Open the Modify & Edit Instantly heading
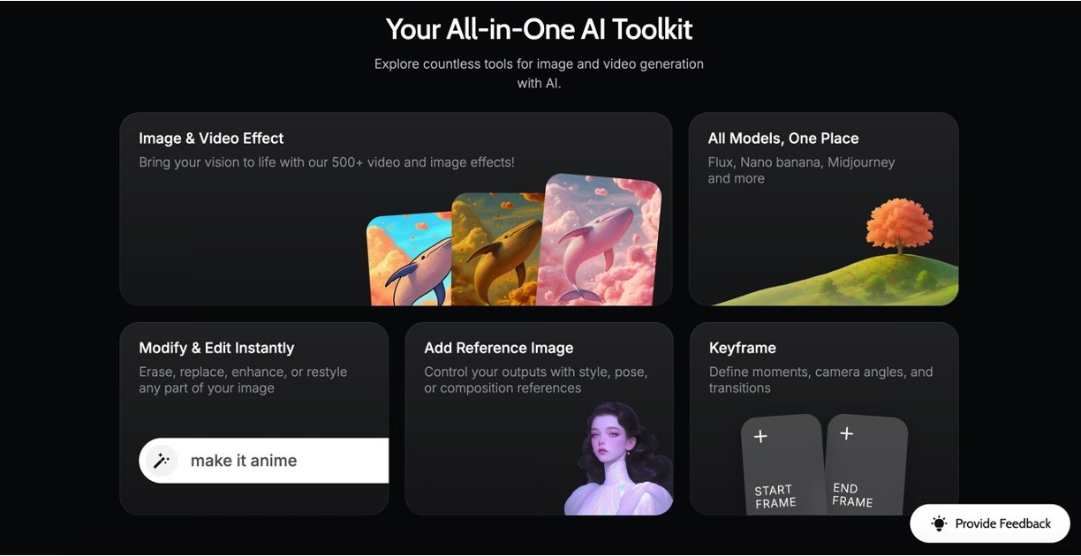The image size is (1081, 556). pos(216,349)
